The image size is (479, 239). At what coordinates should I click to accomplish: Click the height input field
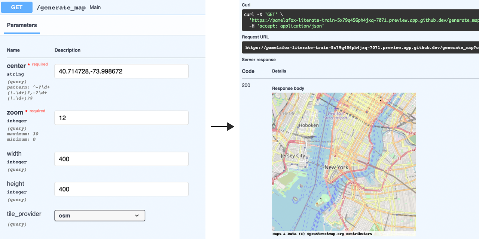(121, 189)
